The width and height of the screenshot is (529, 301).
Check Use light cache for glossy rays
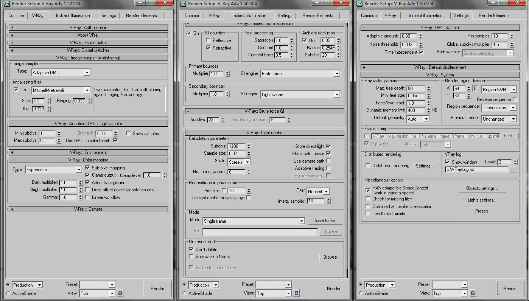(x=249, y=198)
